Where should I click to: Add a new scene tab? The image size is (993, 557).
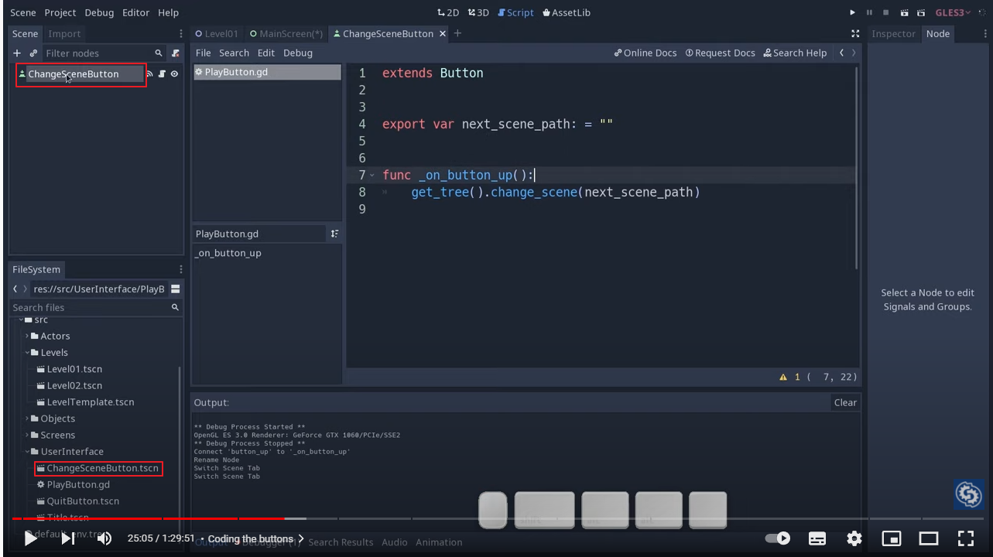[457, 33]
